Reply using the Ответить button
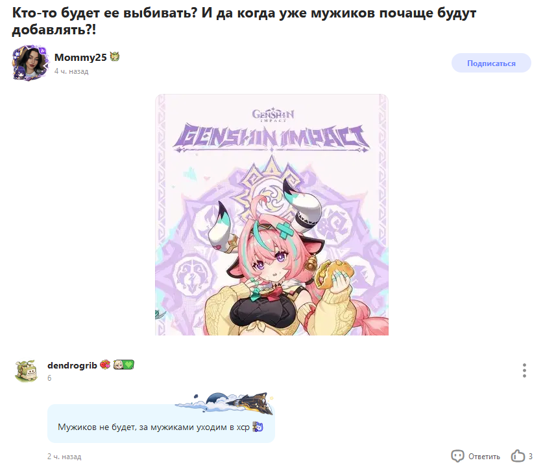Viewport: 543px width, 465px height. point(484,457)
